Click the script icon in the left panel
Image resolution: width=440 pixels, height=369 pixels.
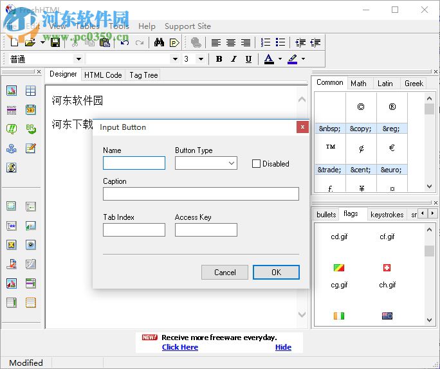pos(12,168)
